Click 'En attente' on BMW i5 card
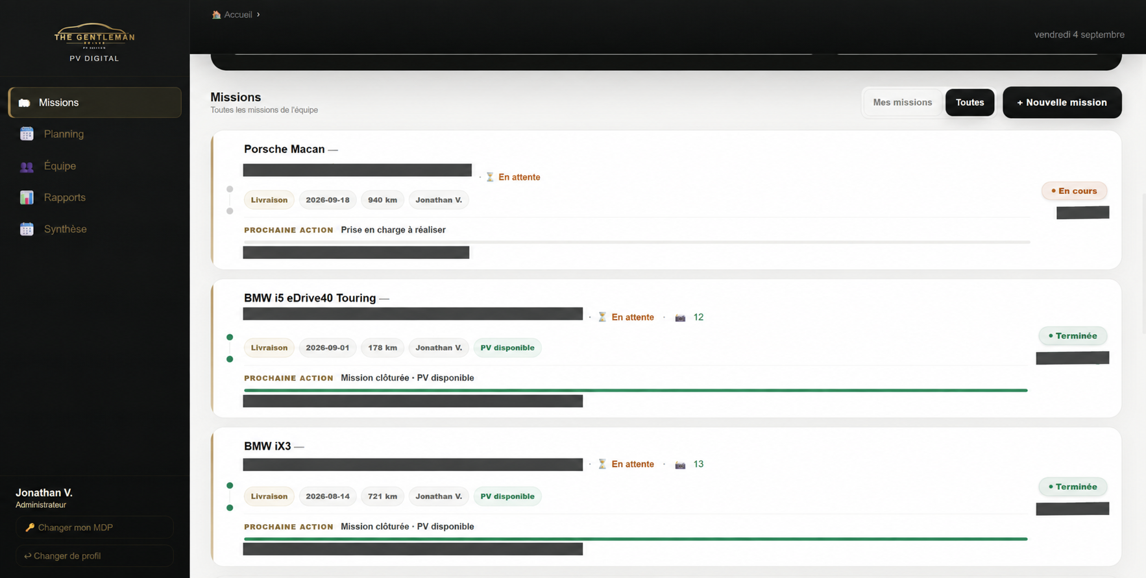The height and width of the screenshot is (578, 1146). (x=633, y=317)
